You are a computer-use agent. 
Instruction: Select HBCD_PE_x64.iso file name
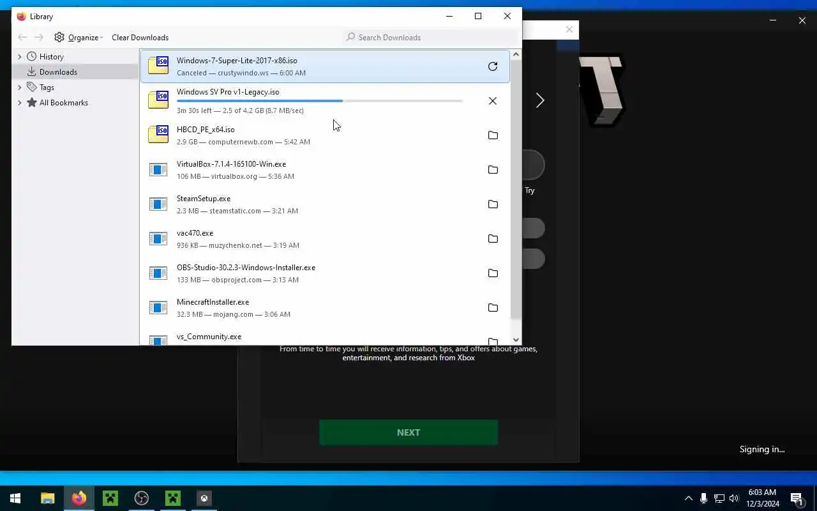pos(206,130)
